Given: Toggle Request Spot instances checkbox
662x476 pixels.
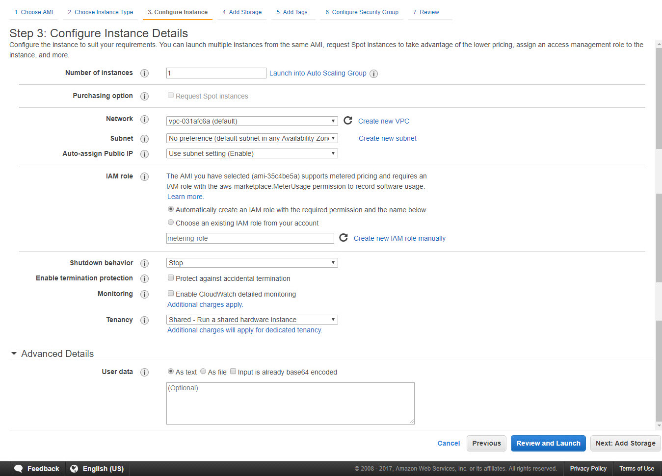Looking at the screenshot, I should pos(171,96).
